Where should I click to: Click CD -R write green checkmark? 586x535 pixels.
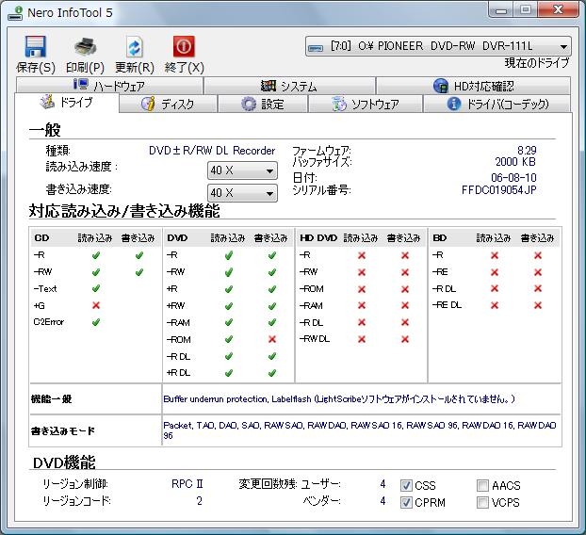139,255
